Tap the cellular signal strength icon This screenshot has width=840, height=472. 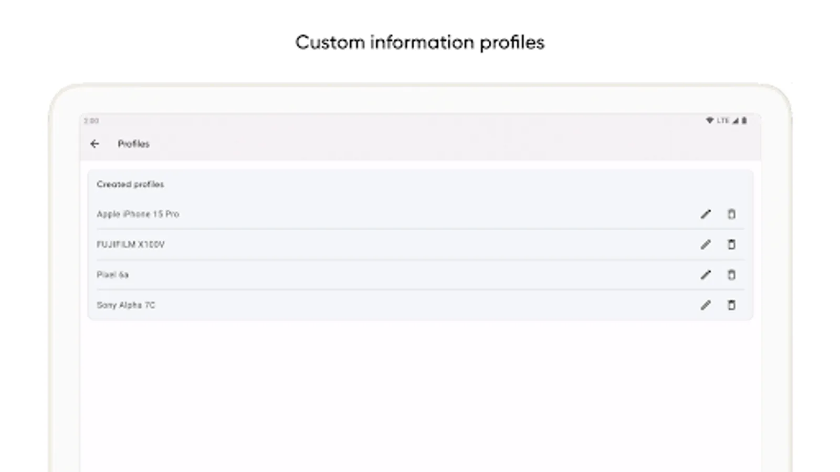(736, 121)
